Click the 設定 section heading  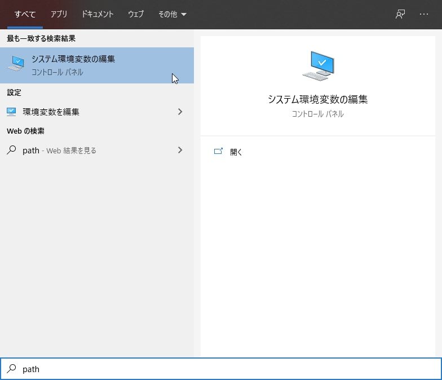point(14,92)
